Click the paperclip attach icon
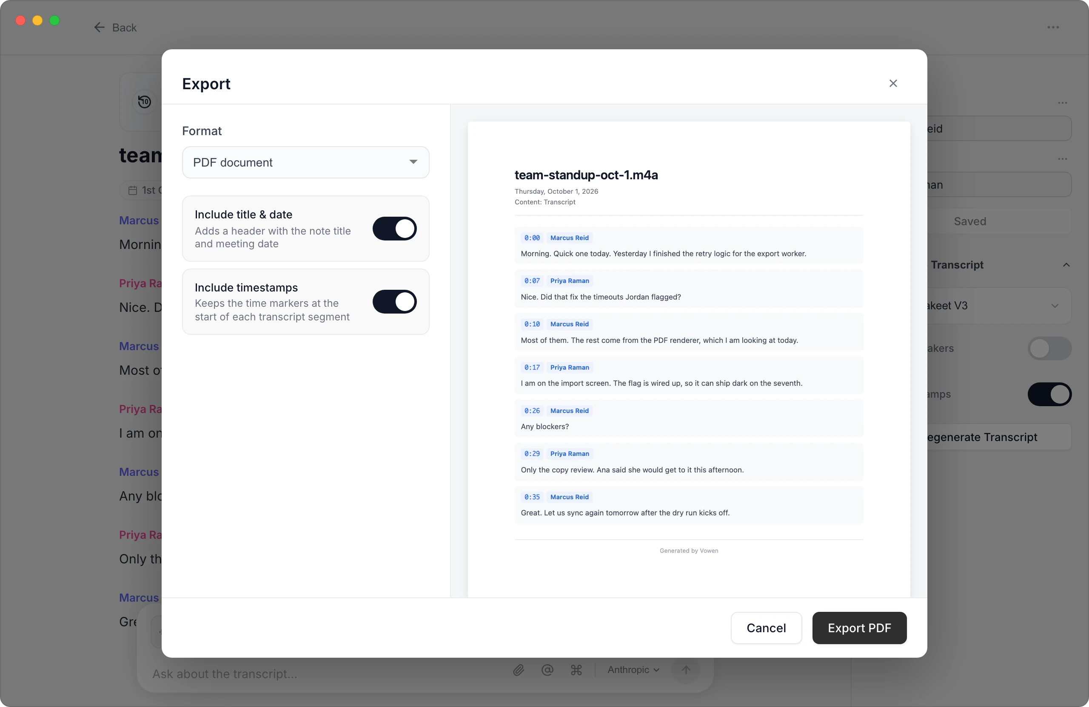This screenshot has width=1089, height=707. pos(519,670)
